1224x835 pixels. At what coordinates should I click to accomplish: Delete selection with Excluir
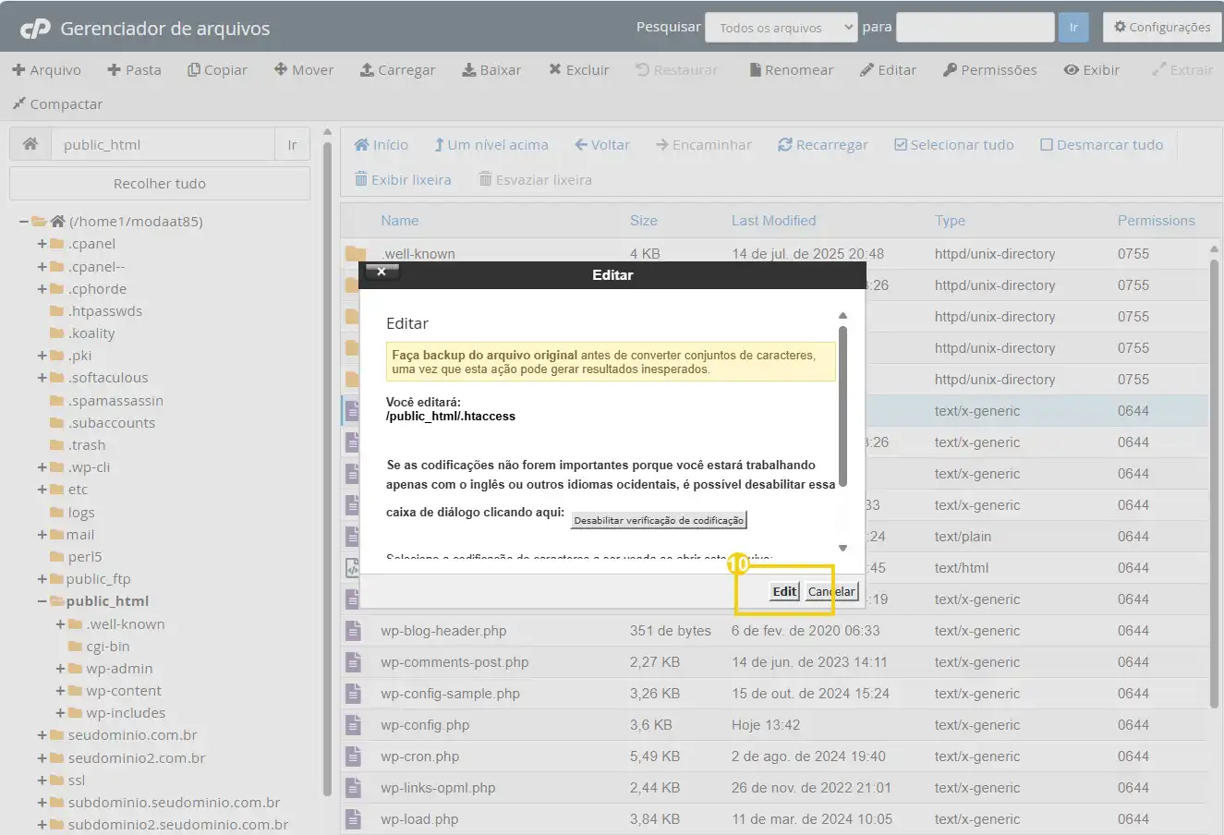(x=578, y=70)
